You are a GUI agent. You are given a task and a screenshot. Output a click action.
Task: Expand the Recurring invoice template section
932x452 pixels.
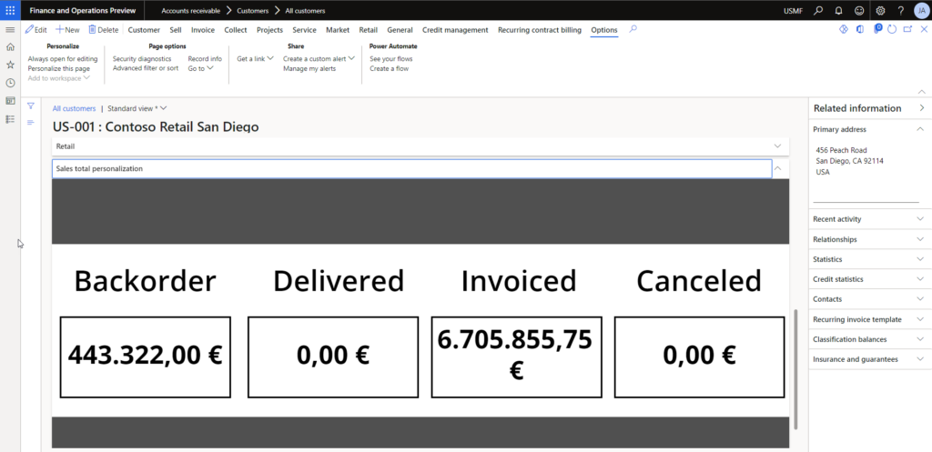869,319
